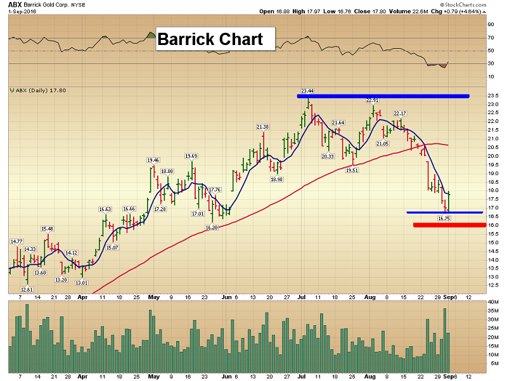
Task: Click the 13.20 low label
Action: [61, 280]
